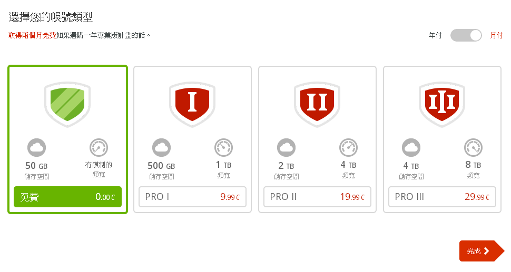This screenshot has width=511, height=272.
Task: Click the green free plan shield icon
Action: [x=67, y=105]
